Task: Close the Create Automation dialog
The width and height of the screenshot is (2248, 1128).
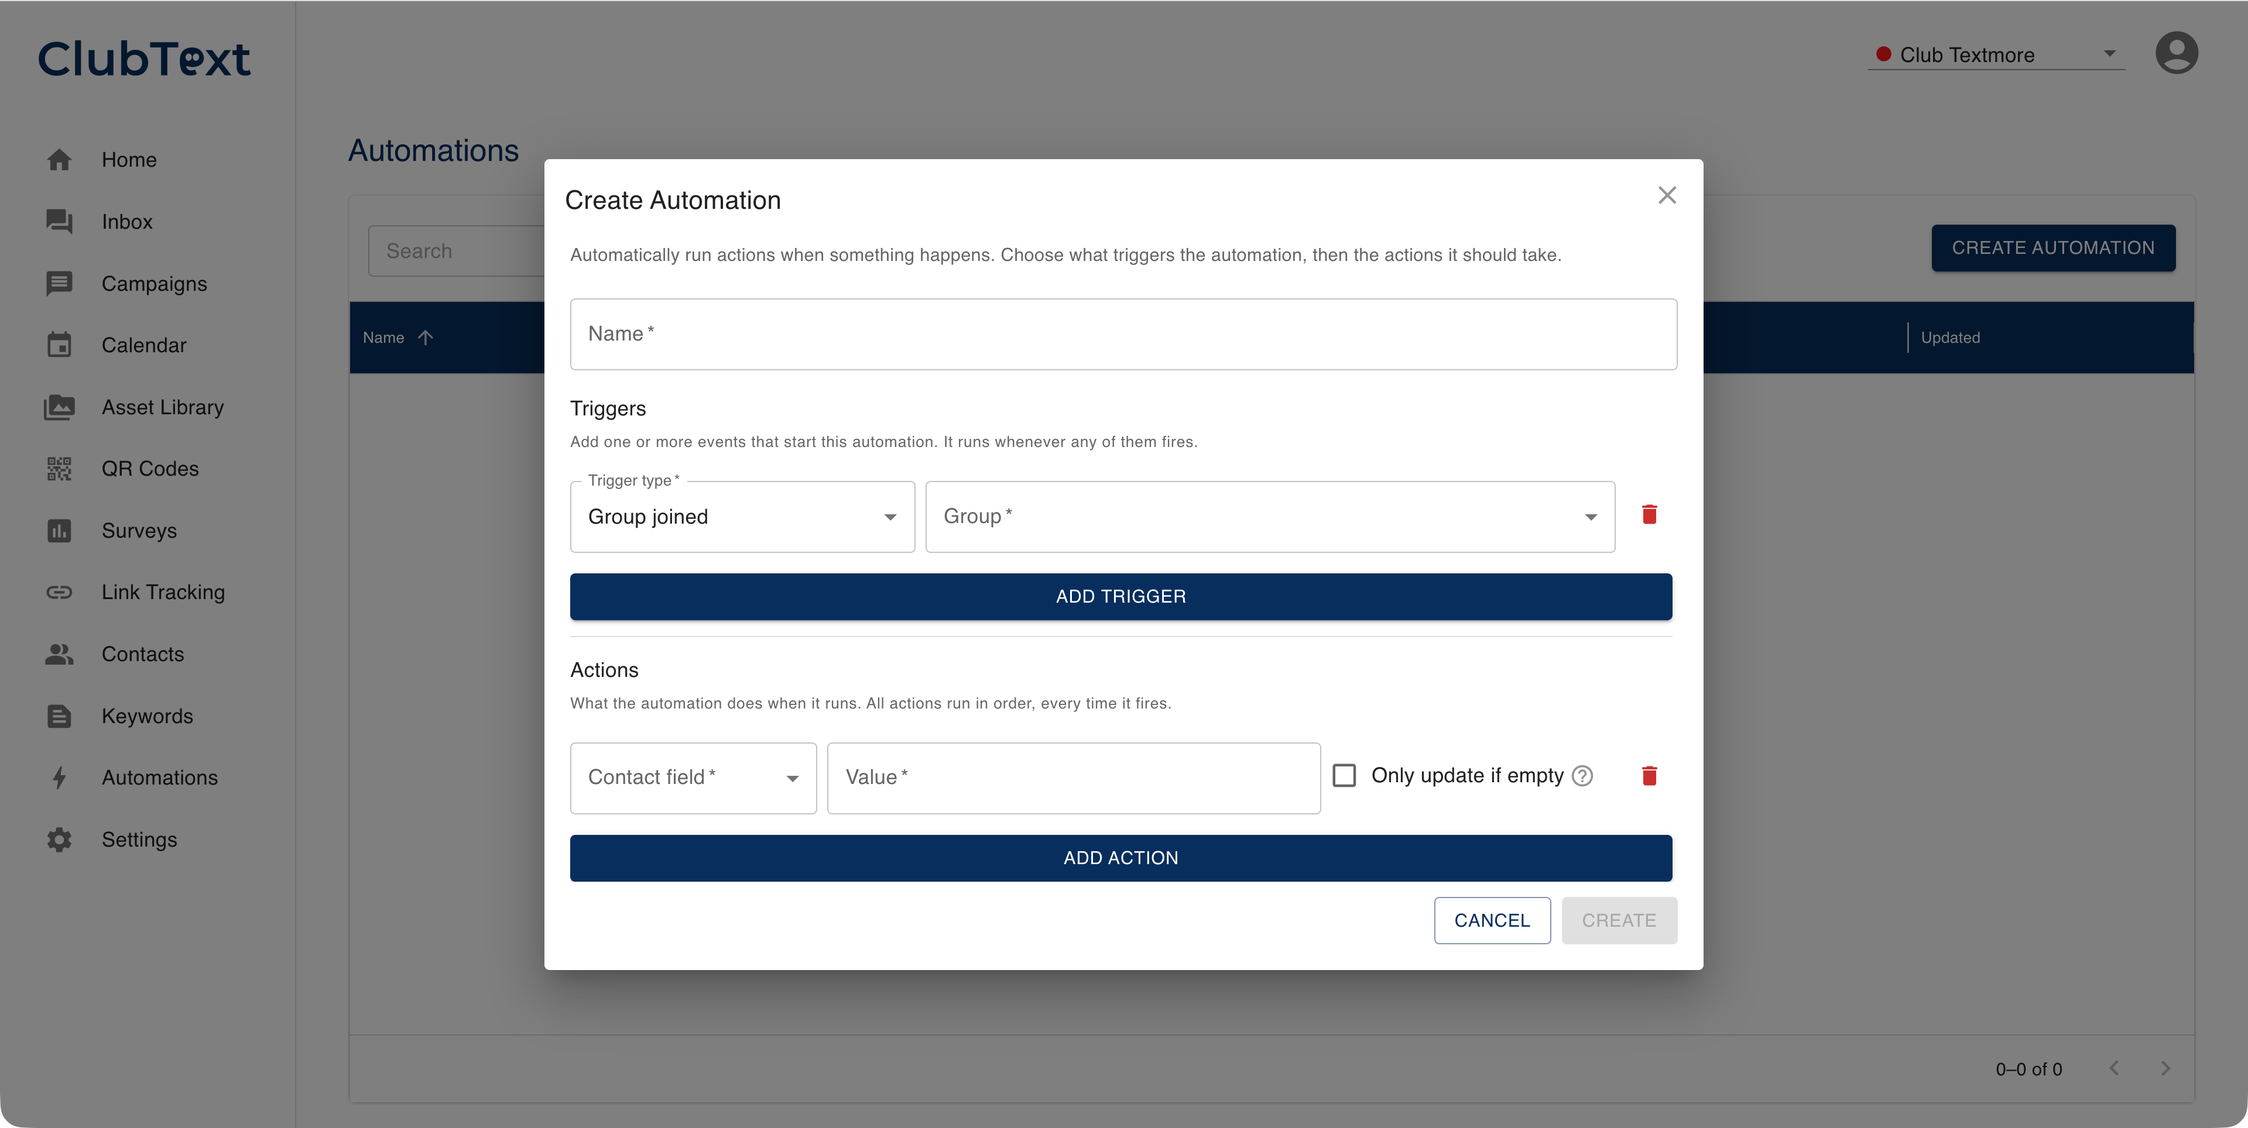Action: click(1667, 195)
